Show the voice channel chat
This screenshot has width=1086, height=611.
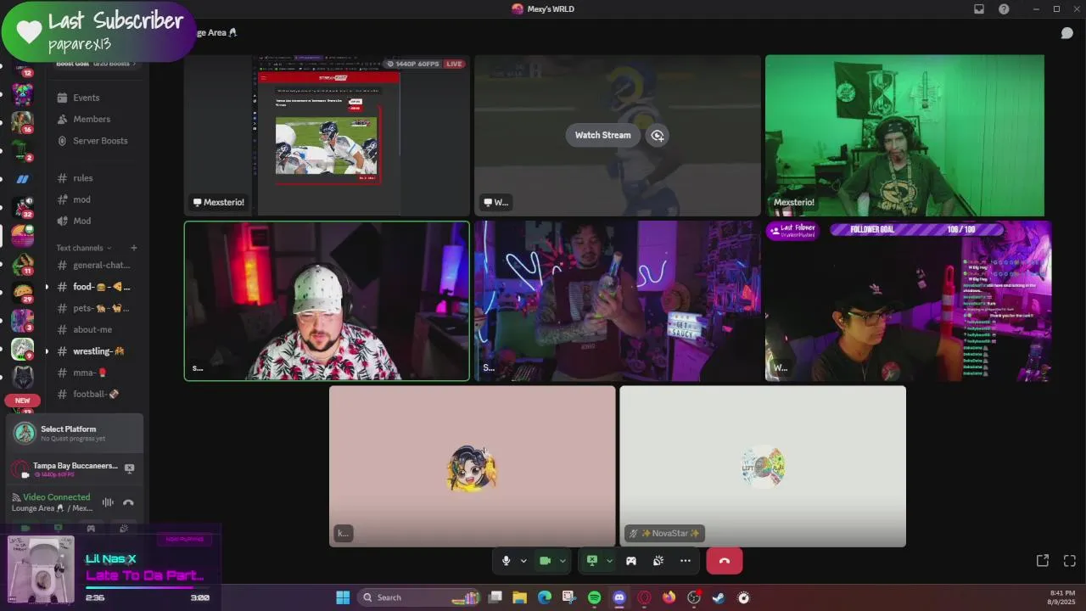pos(1067,33)
